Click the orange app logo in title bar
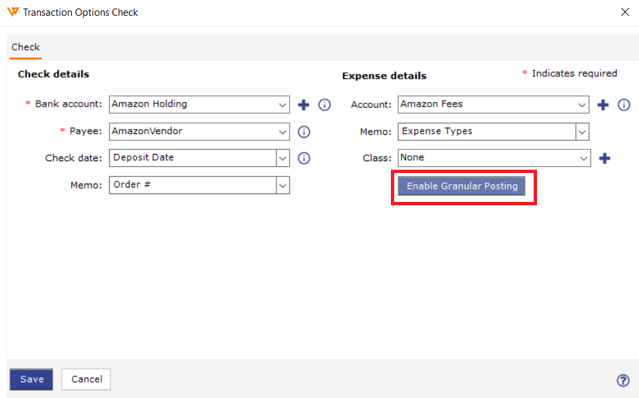 (x=13, y=12)
